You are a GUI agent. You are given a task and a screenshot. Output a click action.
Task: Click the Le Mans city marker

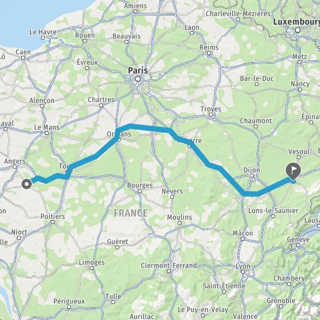click(x=46, y=133)
